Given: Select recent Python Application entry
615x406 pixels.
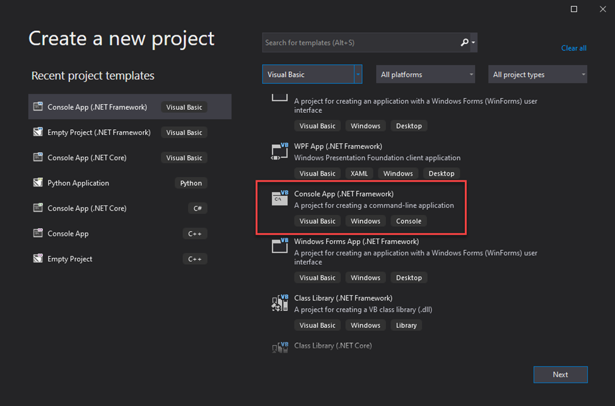Looking at the screenshot, I should 130,183.
